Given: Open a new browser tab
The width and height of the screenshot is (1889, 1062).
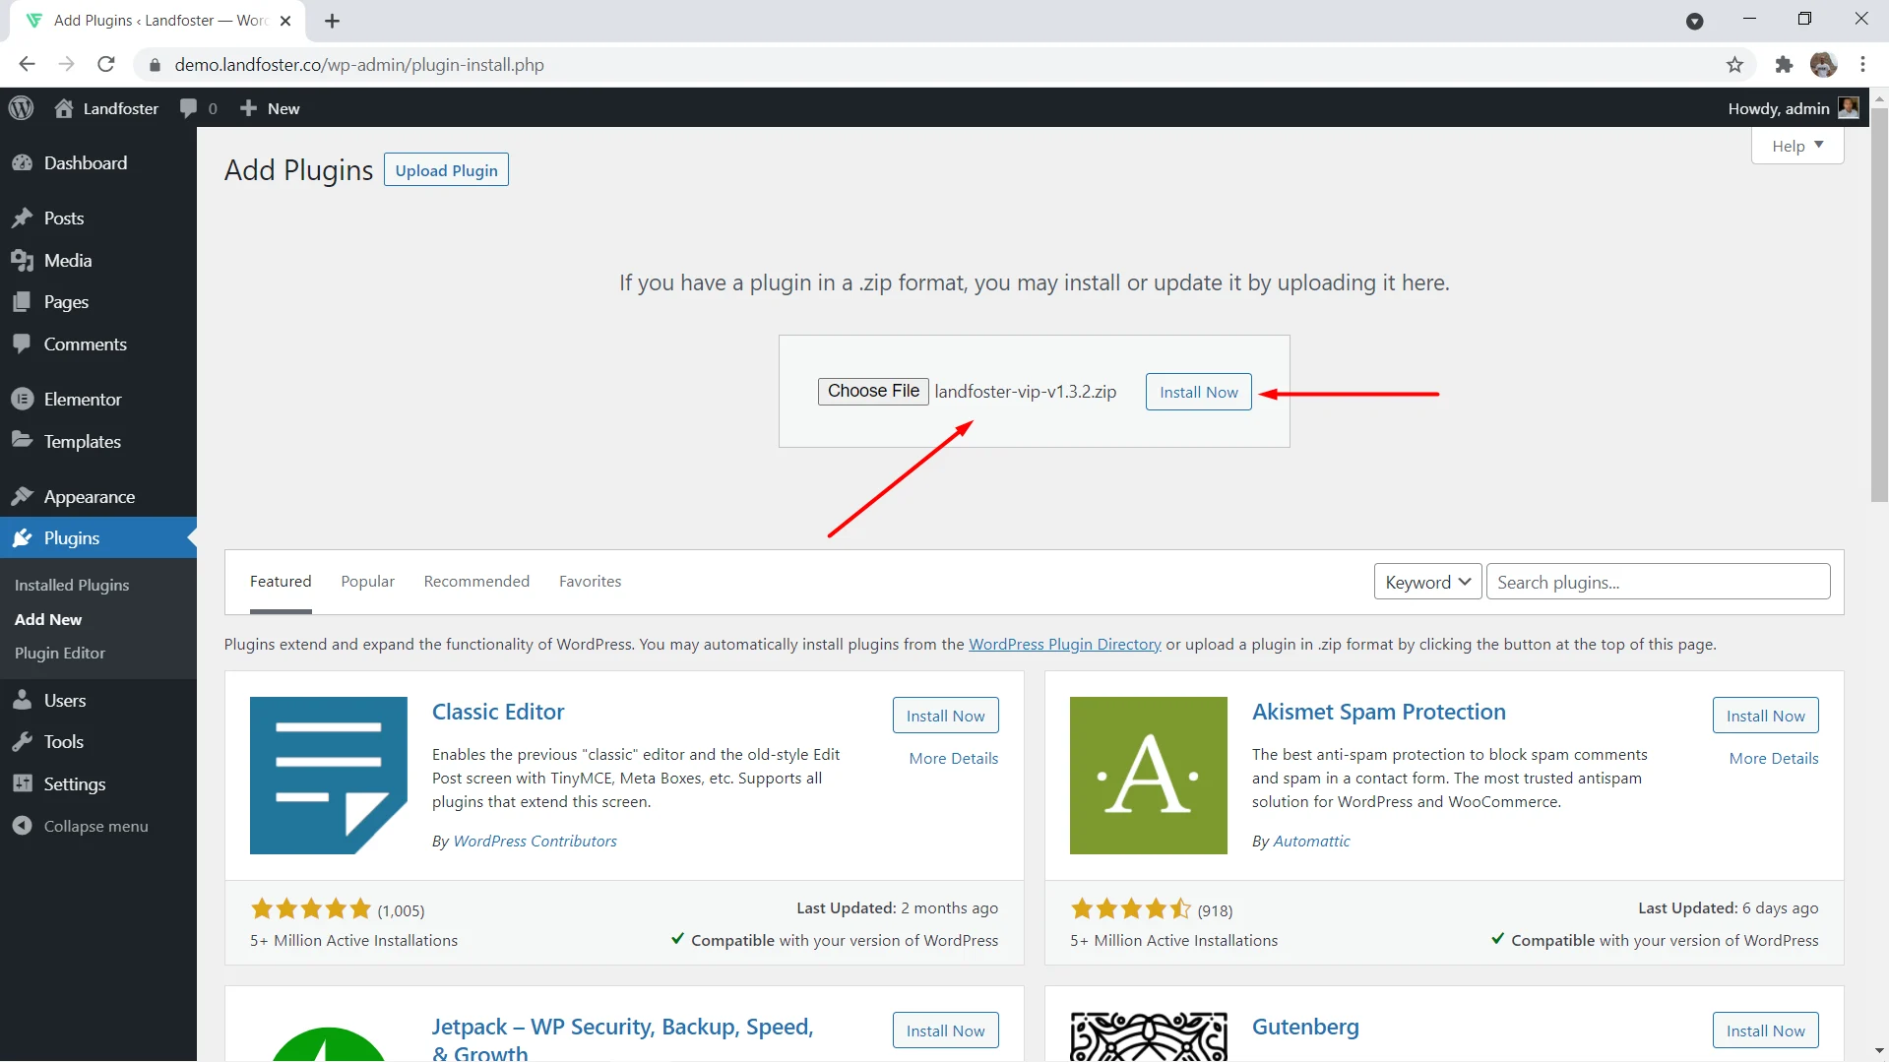Looking at the screenshot, I should [332, 21].
